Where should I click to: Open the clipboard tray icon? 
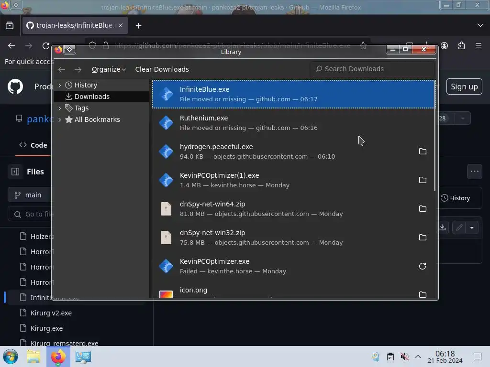pos(390,356)
